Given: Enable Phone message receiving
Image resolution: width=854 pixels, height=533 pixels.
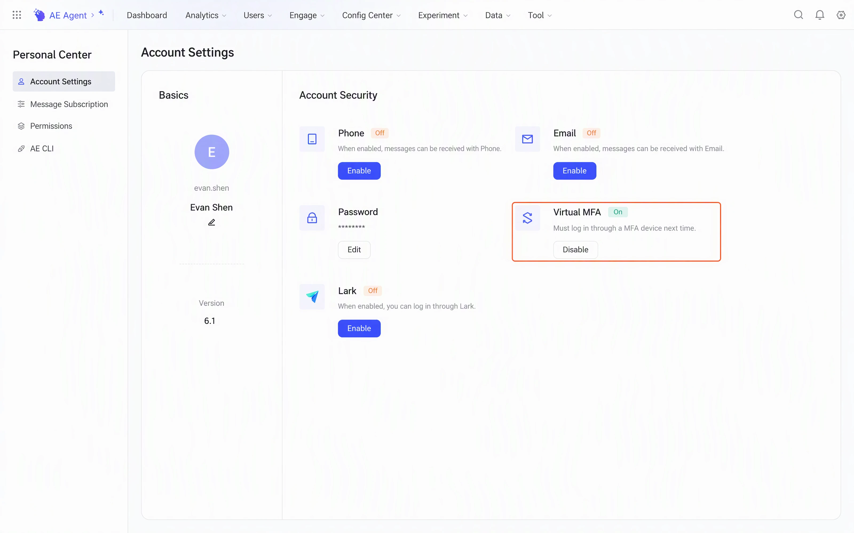Looking at the screenshot, I should point(359,171).
